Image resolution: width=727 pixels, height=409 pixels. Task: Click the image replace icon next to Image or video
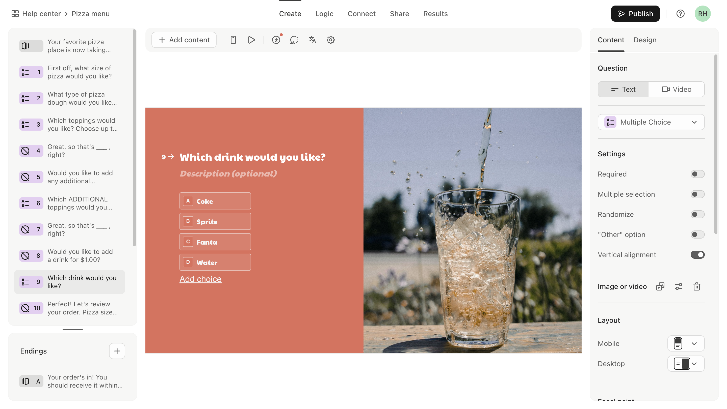tap(660, 286)
